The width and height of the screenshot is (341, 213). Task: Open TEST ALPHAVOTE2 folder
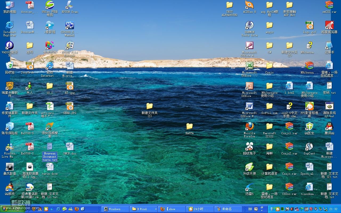(x=229, y=8)
